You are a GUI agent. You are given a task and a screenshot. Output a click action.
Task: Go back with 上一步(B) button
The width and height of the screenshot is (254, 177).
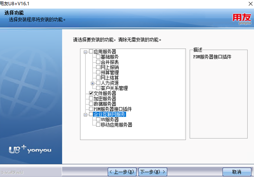tap(122, 172)
